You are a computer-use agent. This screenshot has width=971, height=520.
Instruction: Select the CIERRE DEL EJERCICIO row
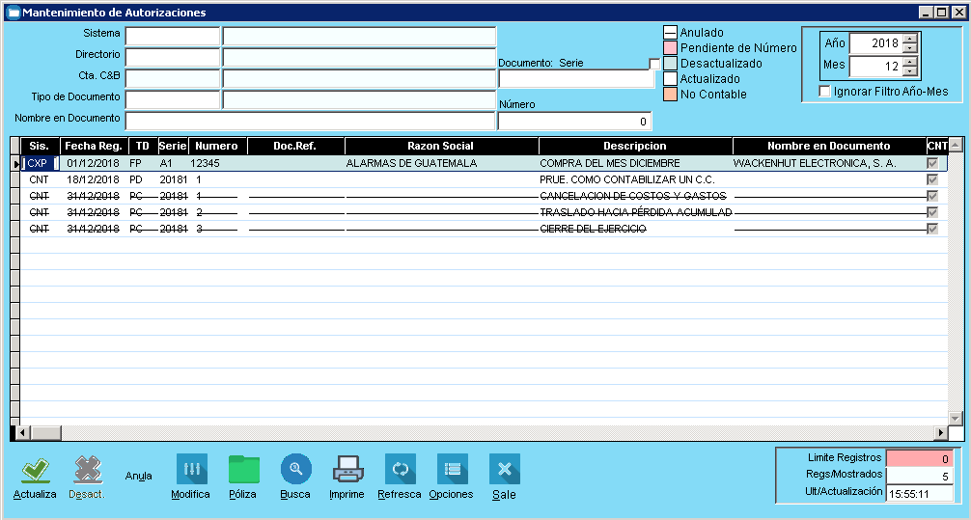[593, 229]
